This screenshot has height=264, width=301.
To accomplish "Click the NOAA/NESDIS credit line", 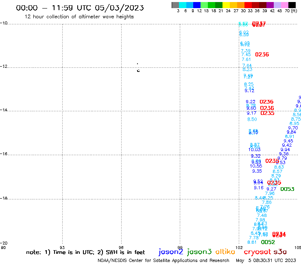I will [164, 260].
